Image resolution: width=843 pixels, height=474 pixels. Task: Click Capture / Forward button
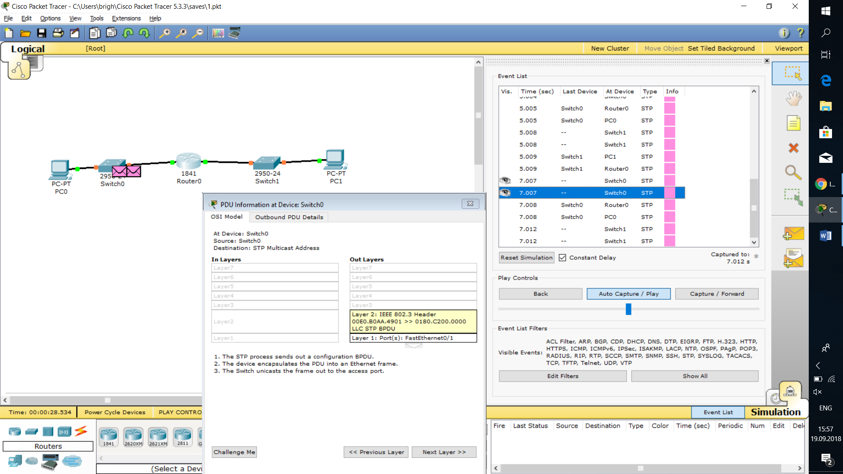coord(717,294)
